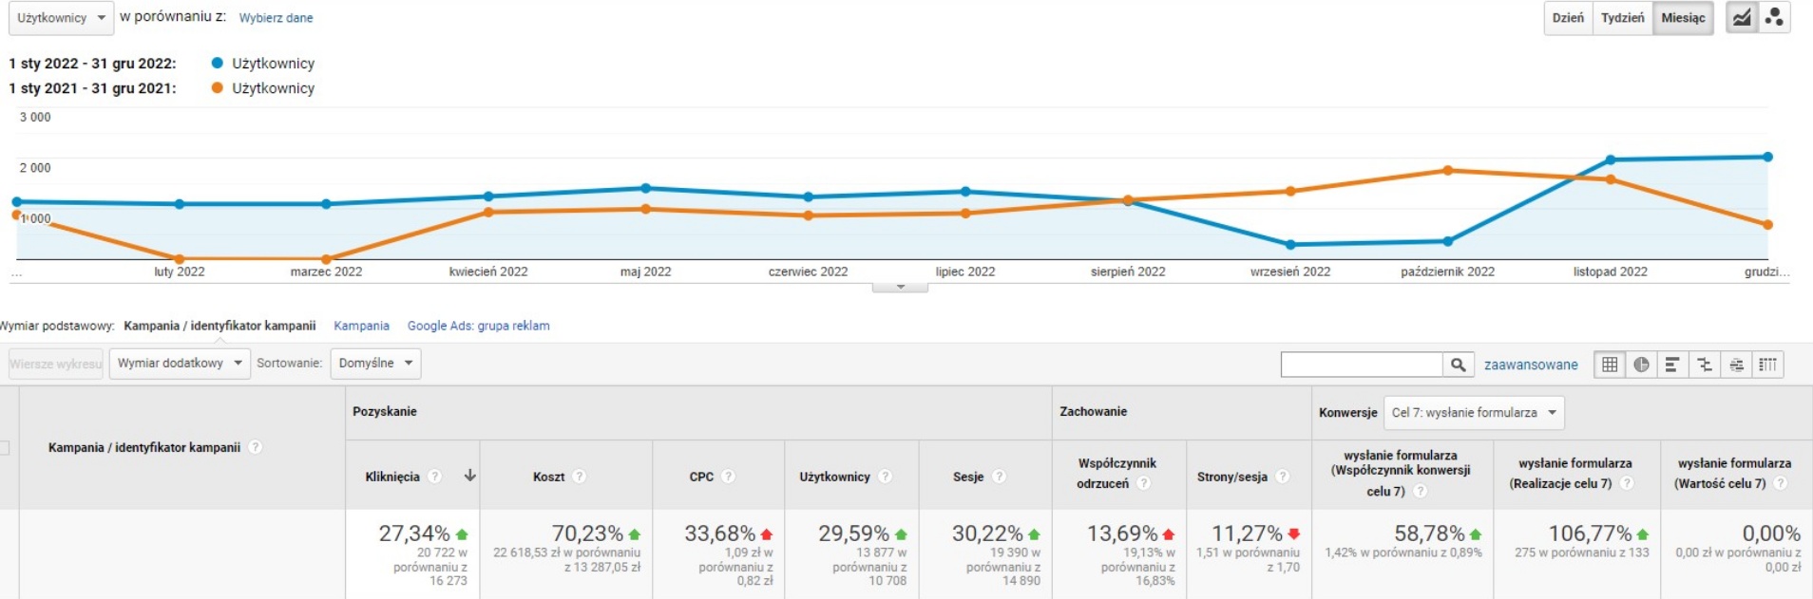Switch chart granularity to Dzień
The height and width of the screenshot is (599, 1813).
click(1568, 18)
